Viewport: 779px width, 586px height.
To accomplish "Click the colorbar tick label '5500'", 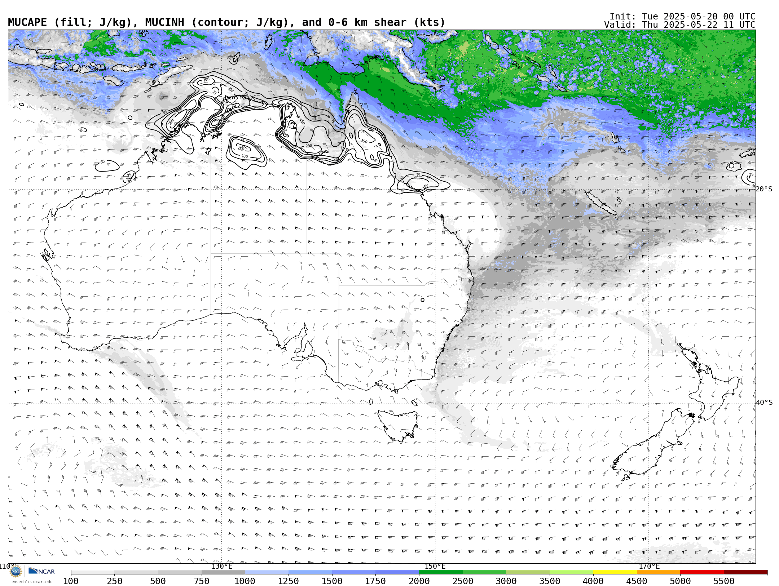I will pos(724,581).
